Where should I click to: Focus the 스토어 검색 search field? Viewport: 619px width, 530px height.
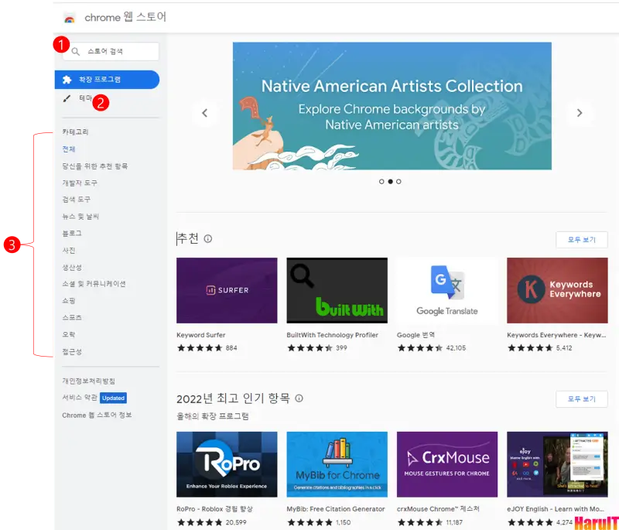111,51
